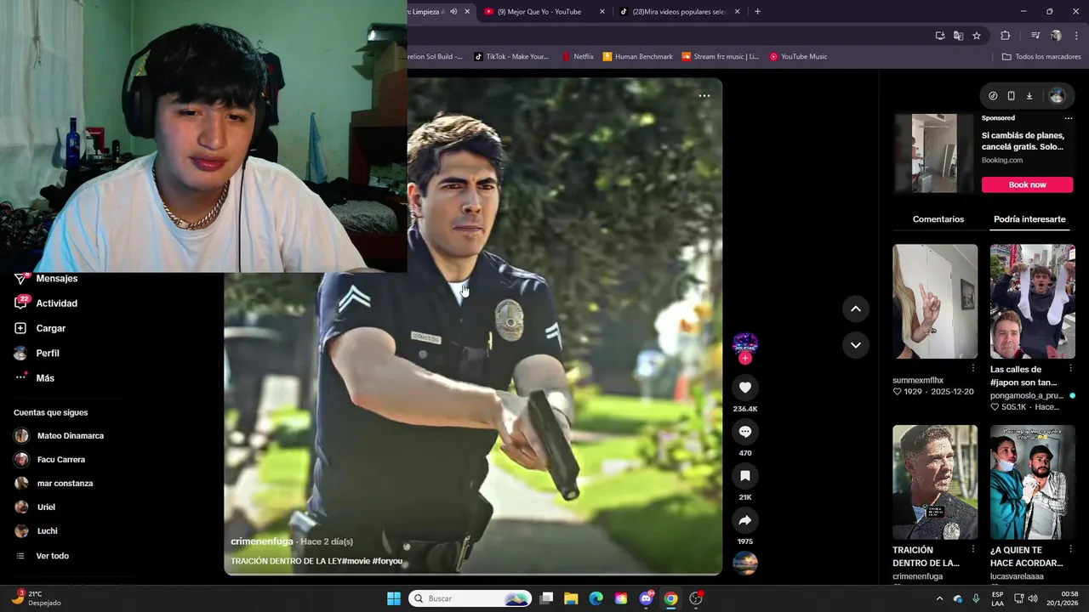Open pongamoslo_a_pru creator link
This screenshot has width=1089, height=612.
click(1027, 396)
